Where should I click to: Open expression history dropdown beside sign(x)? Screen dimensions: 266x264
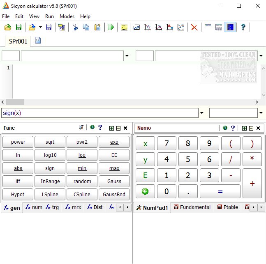pos(202,113)
